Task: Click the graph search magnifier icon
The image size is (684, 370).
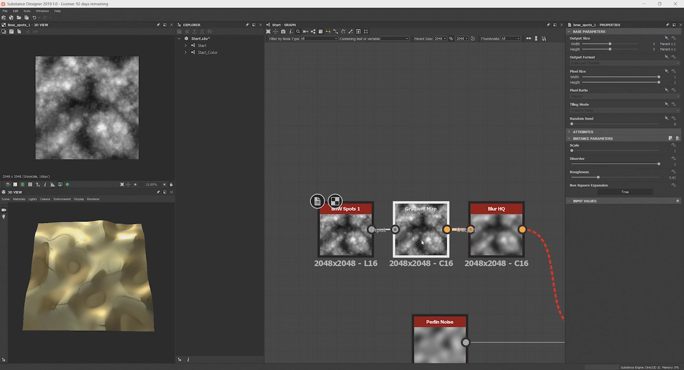Action: coord(298,32)
